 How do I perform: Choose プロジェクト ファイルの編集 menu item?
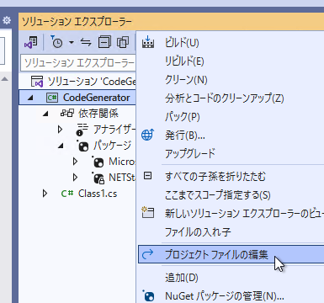231,254
